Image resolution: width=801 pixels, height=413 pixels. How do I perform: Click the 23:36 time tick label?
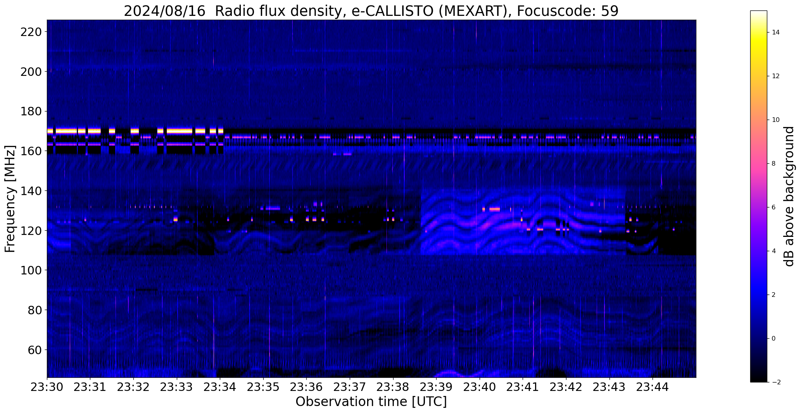pyautogui.click(x=307, y=387)
